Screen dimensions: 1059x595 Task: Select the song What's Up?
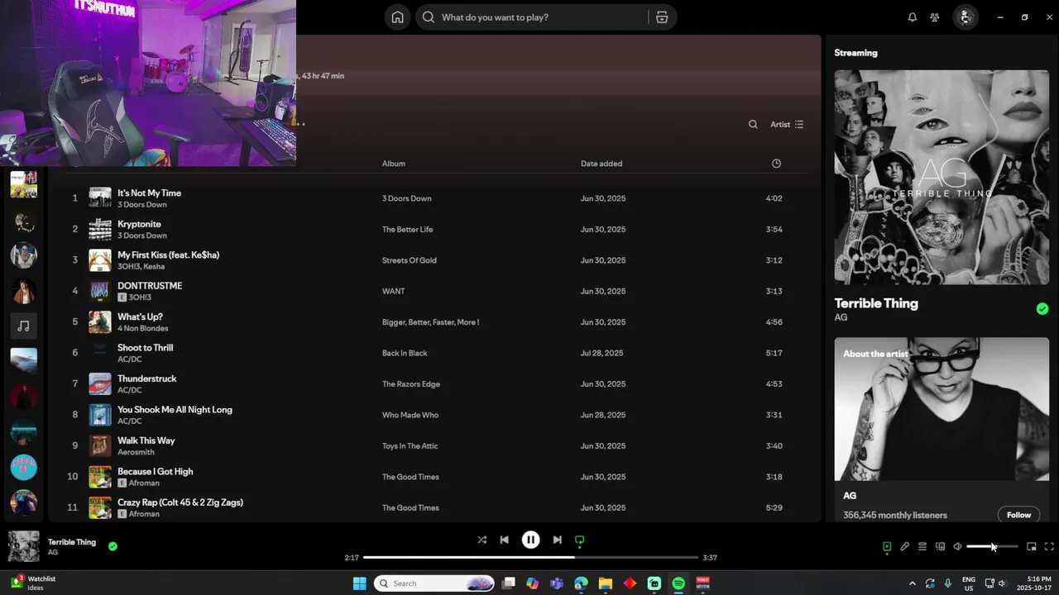[x=140, y=317]
